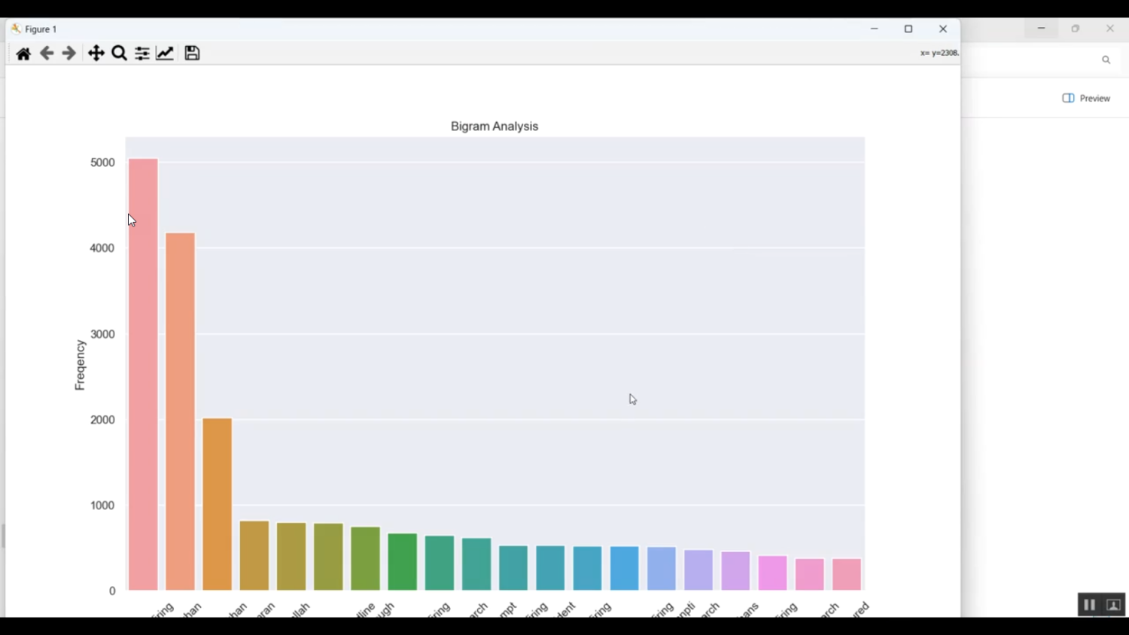Image resolution: width=1129 pixels, height=635 pixels.
Task: Go forward to next view arrow
Action: click(x=69, y=53)
